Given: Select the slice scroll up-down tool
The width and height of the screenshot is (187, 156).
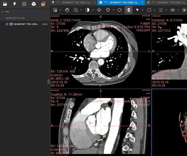Looking at the screenshot, I should click(129, 10).
